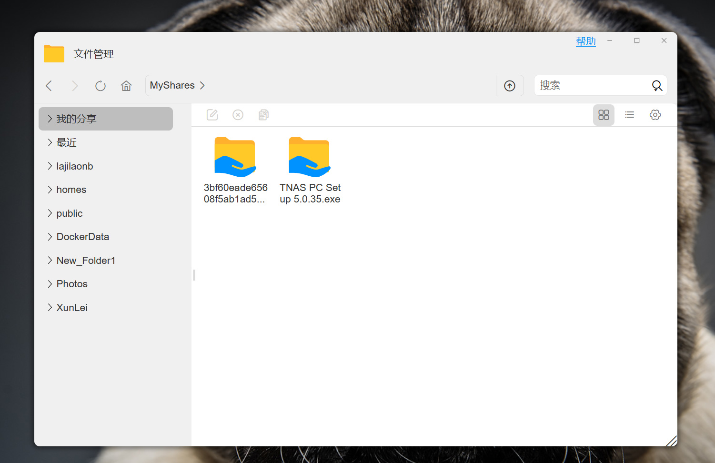This screenshot has height=463, width=715.
Task: Switch to list view
Action: pos(629,115)
